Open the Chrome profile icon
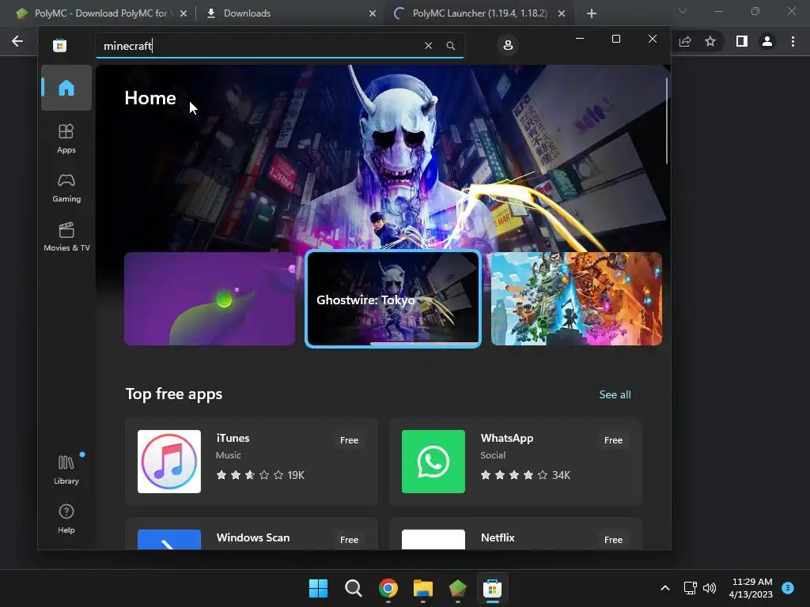 (767, 41)
